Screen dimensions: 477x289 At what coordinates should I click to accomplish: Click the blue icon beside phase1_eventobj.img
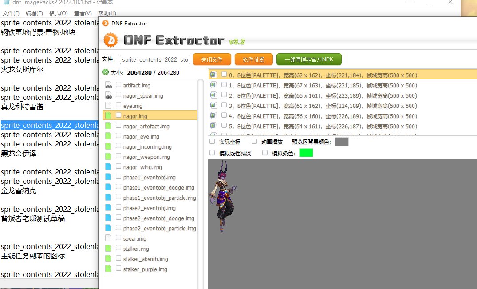point(108,177)
